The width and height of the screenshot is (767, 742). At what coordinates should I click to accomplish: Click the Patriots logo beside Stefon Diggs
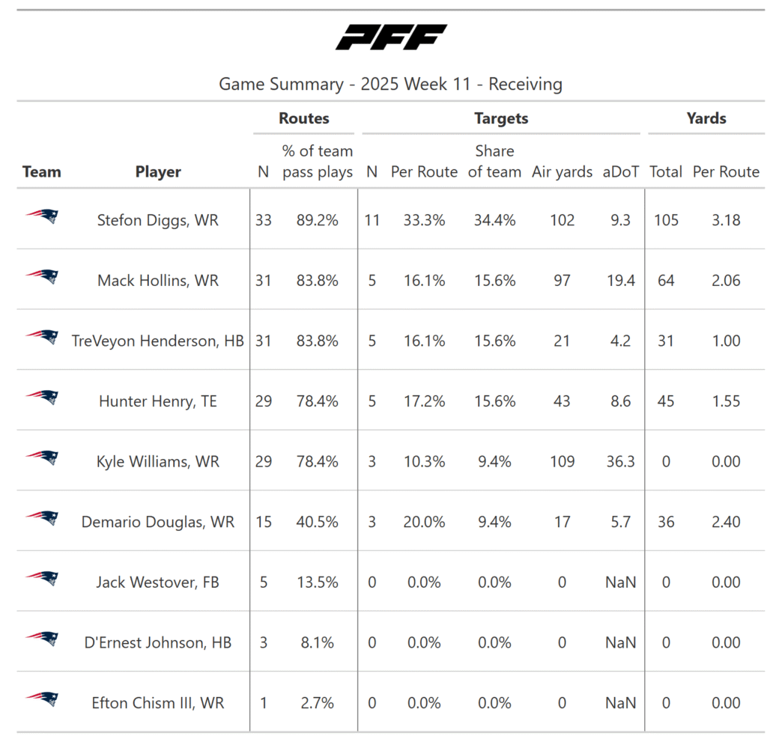coord(42,217)
